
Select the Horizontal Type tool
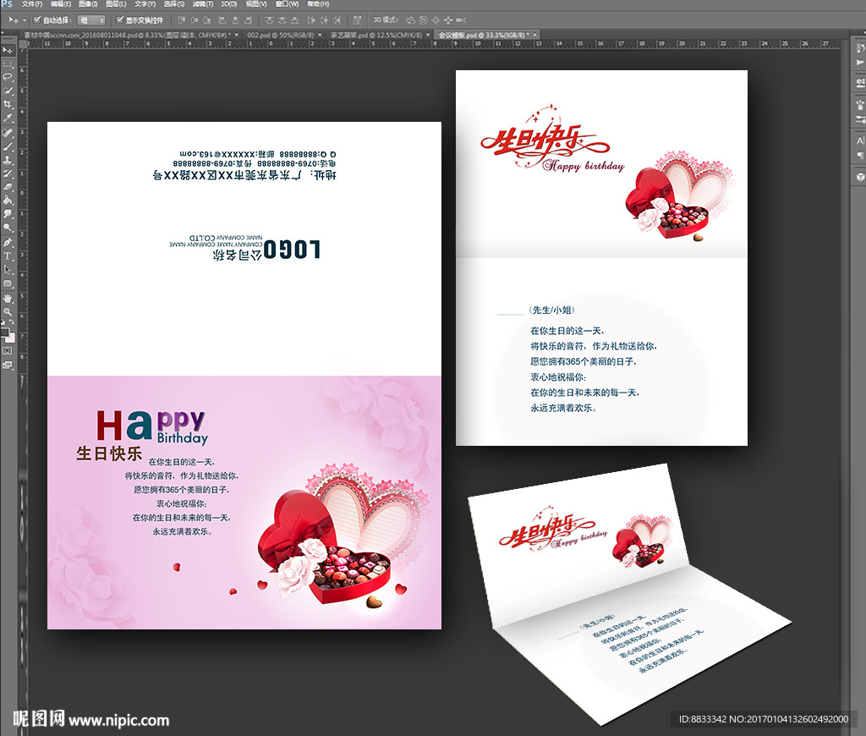pos(8,255)
